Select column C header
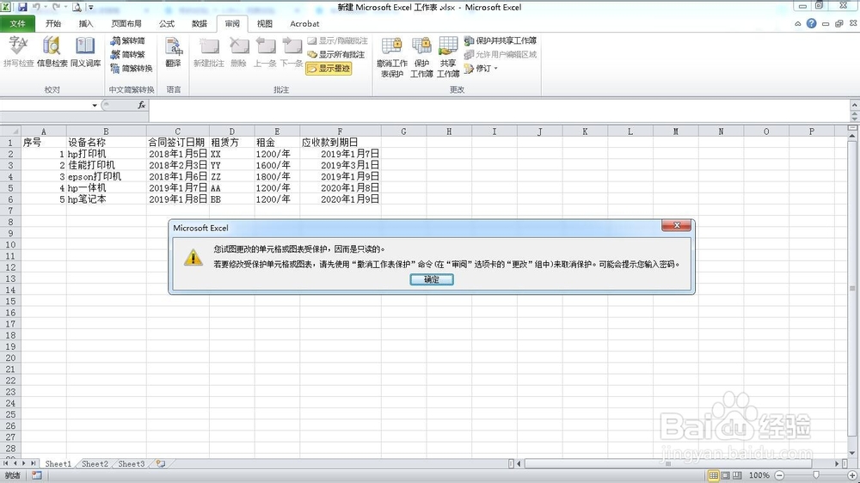This screenshot has width=860, height=483. [177, 131]
